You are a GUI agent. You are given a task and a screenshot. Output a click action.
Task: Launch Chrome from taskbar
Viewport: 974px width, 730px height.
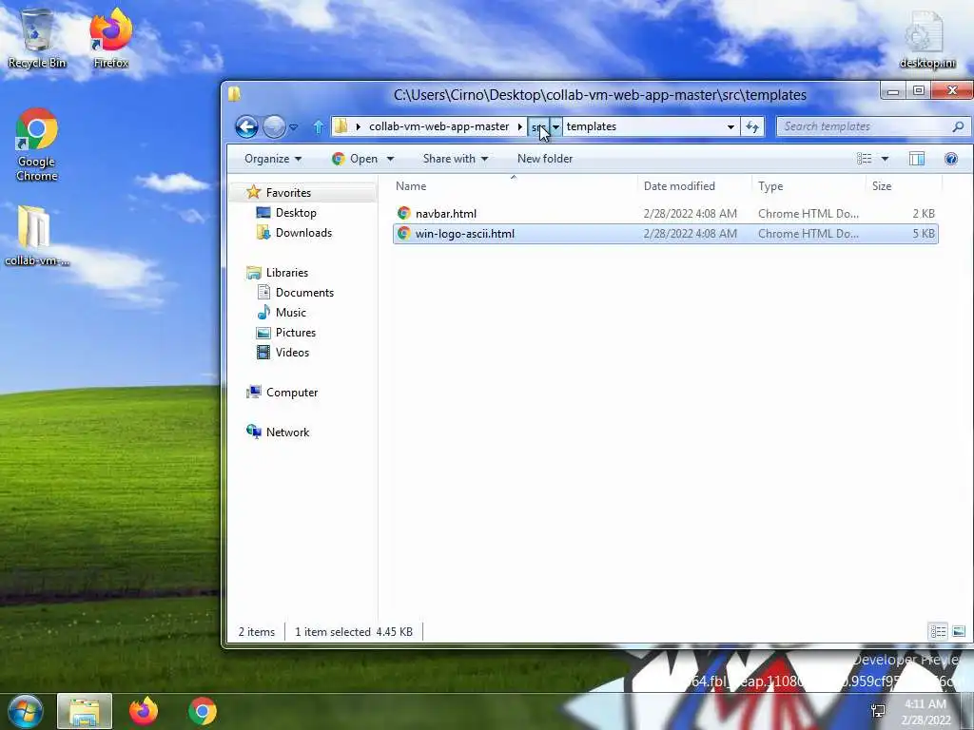203,711
